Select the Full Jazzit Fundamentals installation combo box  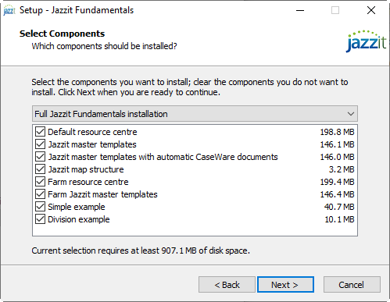[195, 114]
